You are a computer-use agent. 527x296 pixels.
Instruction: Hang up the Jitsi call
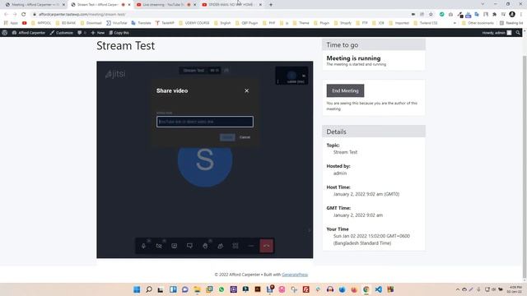pos(267,246)
